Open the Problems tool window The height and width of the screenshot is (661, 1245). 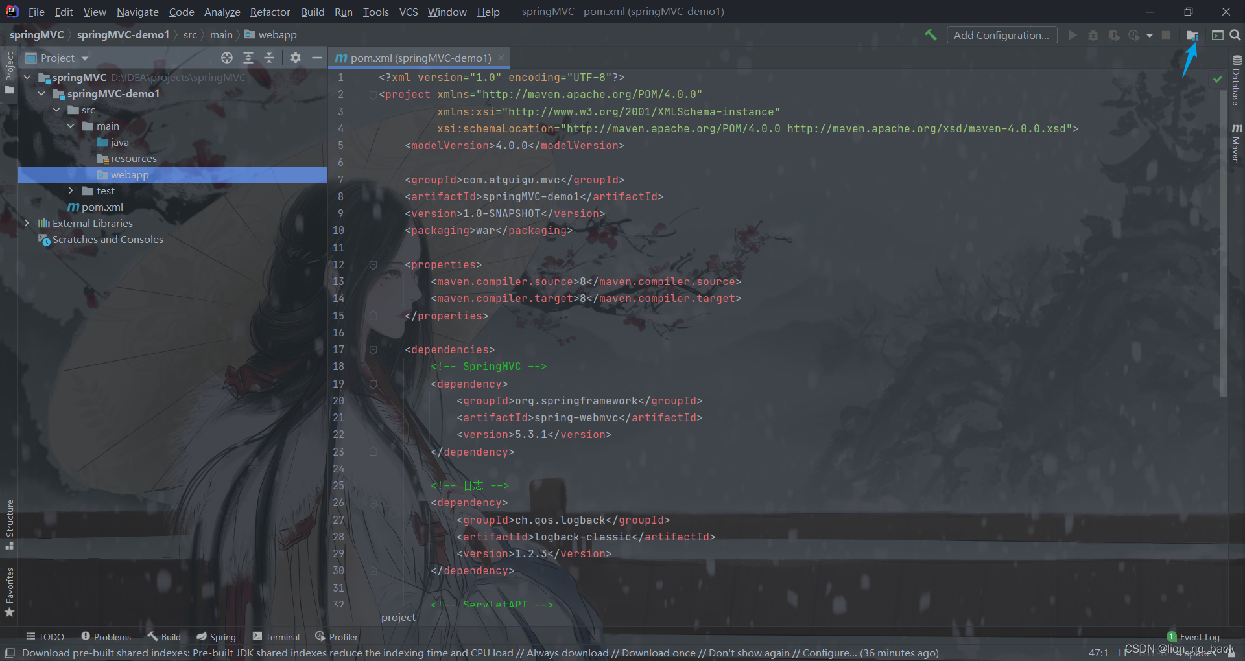[106, 637]
